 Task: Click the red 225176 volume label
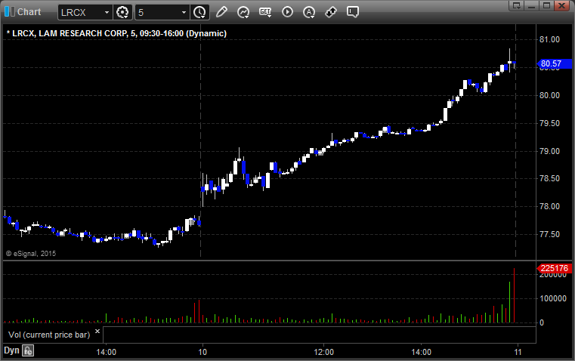(x=554, y=268)
